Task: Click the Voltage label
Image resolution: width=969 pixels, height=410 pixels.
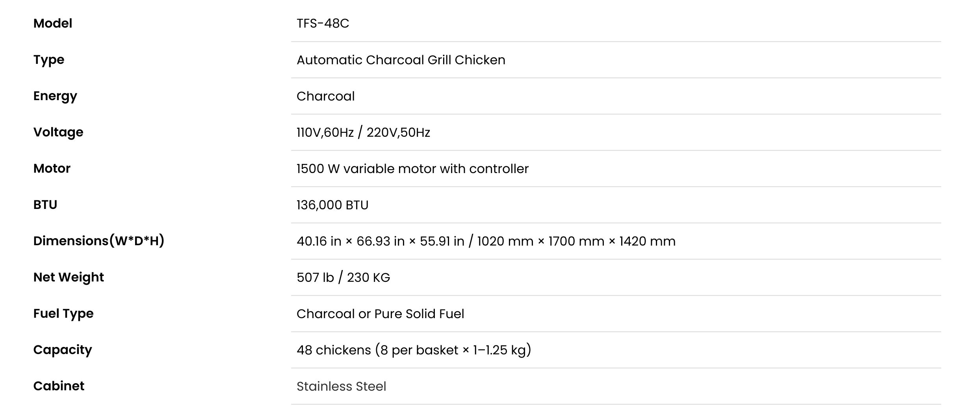Action: tap(58, 132)
